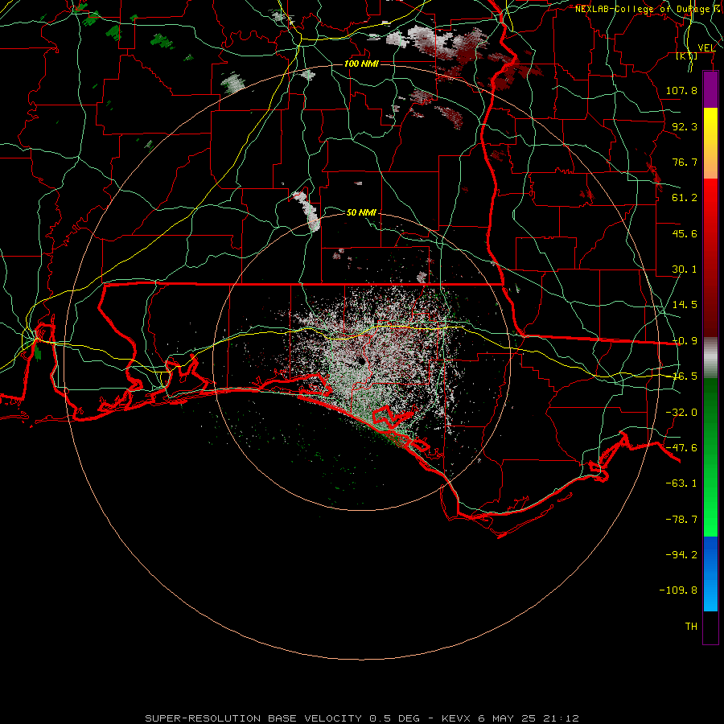Click the 45.6 legend value
The height and width of the screenshot is (724, 724).
685,233
